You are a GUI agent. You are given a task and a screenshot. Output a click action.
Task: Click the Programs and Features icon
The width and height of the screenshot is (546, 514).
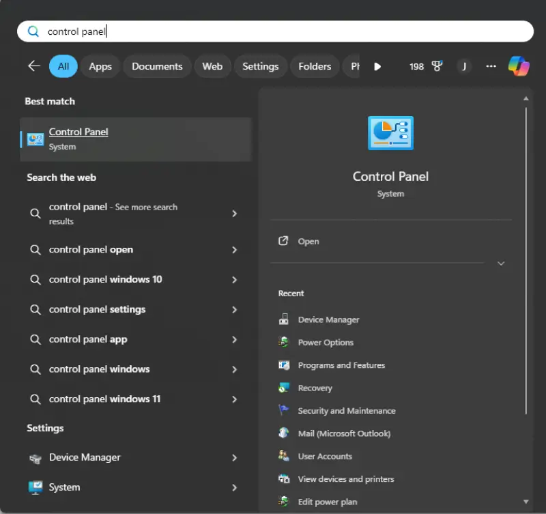tap(284, 365)
